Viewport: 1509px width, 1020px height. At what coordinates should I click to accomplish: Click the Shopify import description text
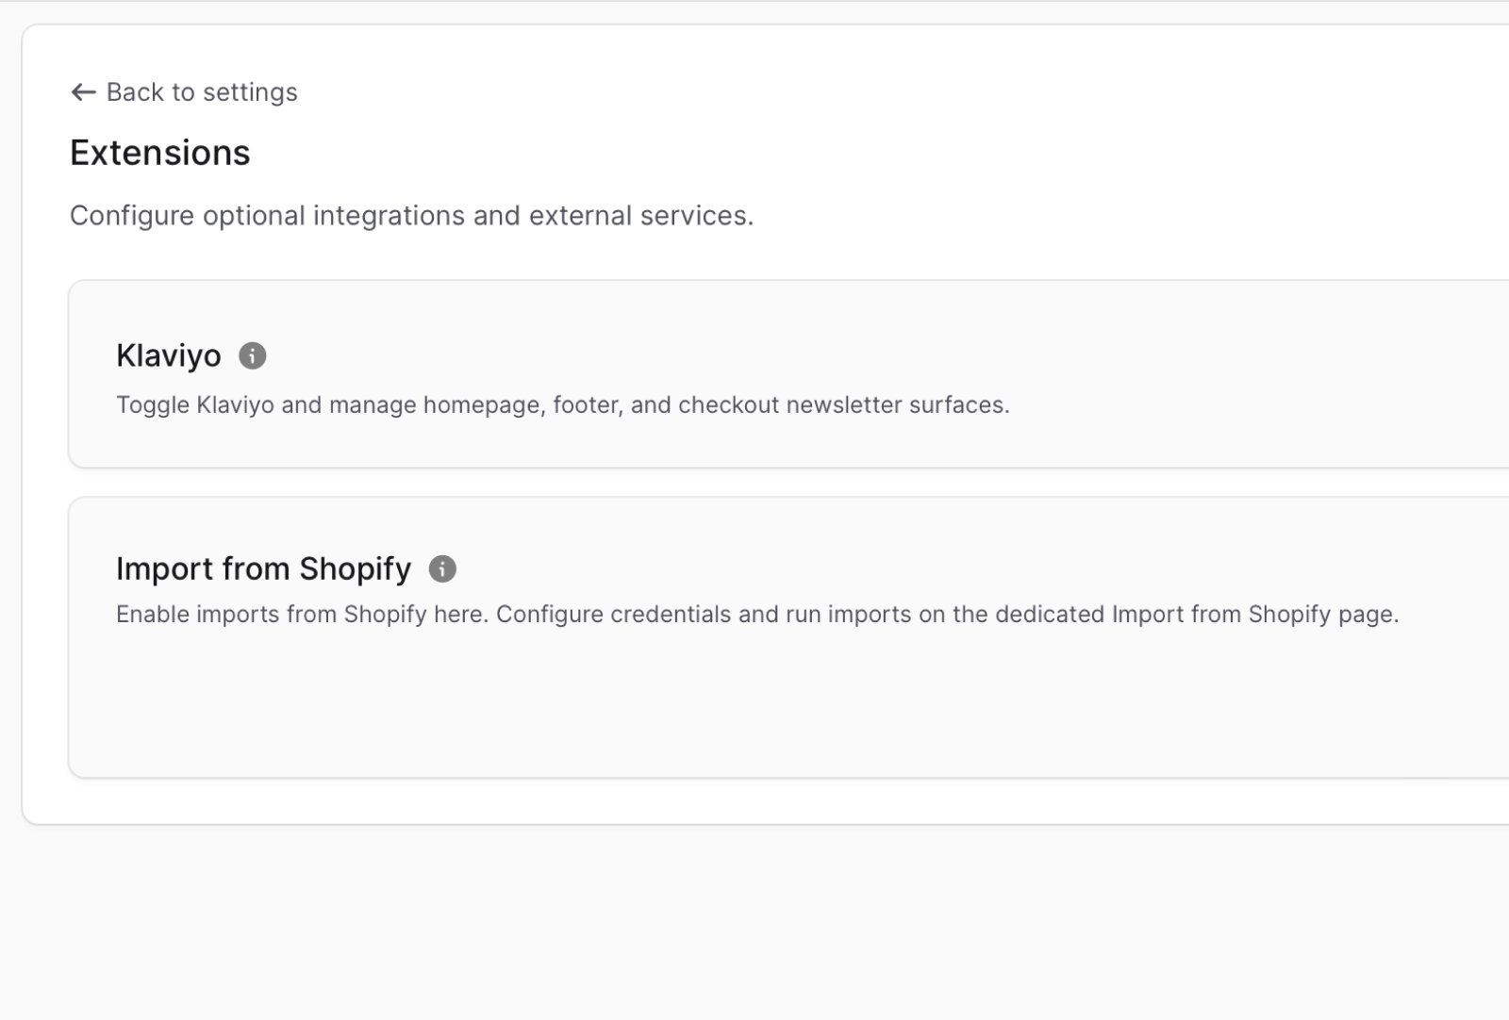(757, 614)
